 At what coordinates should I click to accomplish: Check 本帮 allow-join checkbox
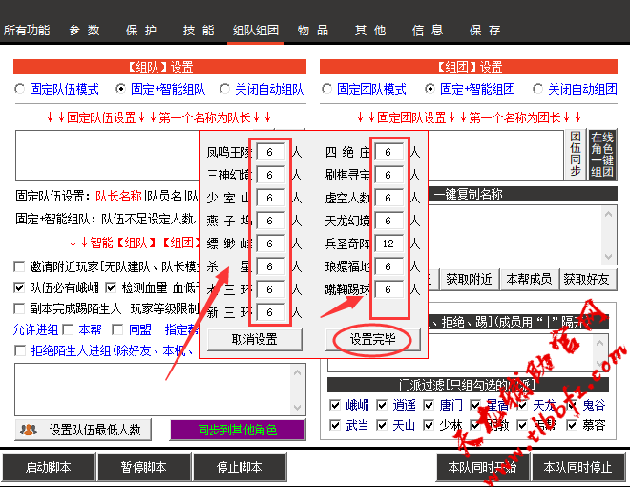coord(68,329)
